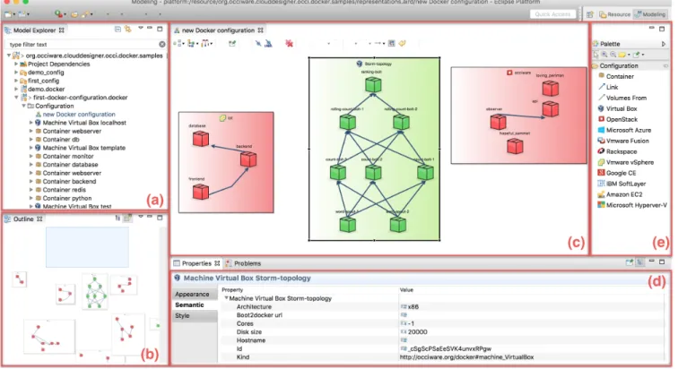
Task: Click the Architecture value x86
Action: click(x=413, y=307)
